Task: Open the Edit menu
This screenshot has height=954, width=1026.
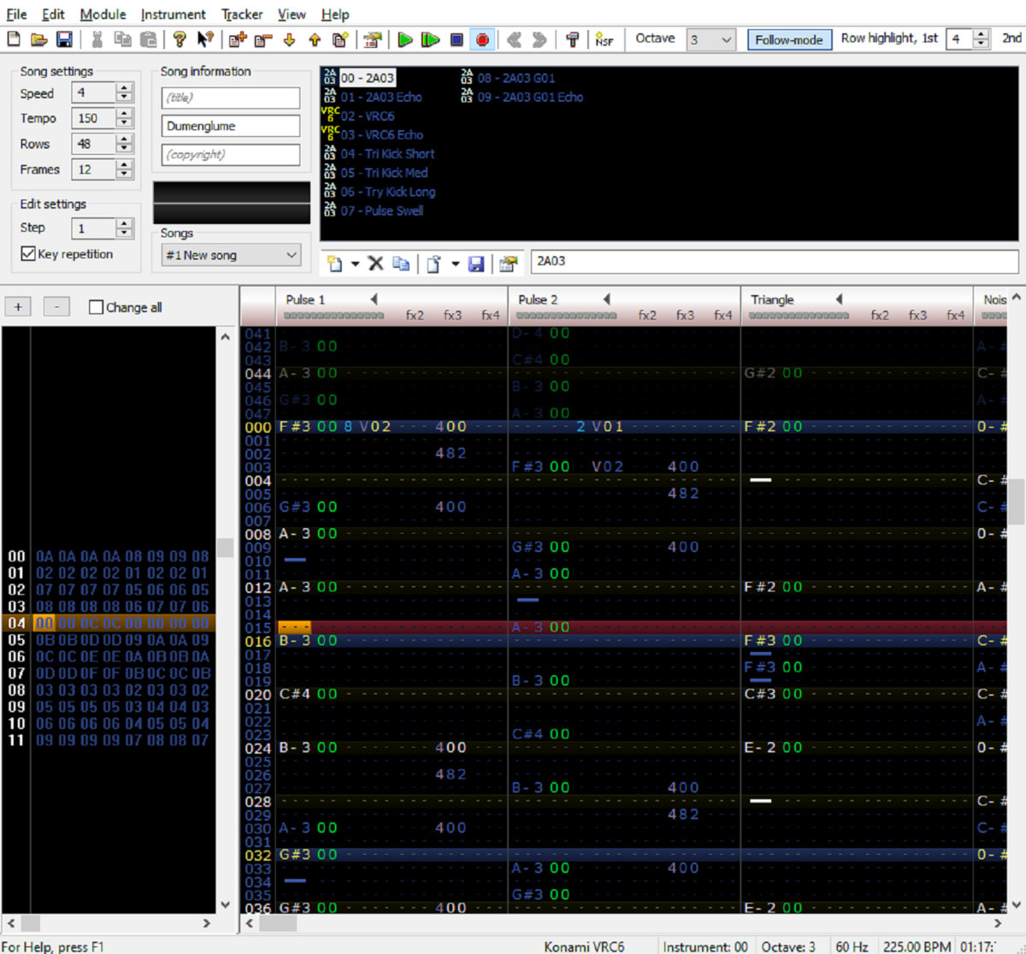Action: (x=53, y=15)
